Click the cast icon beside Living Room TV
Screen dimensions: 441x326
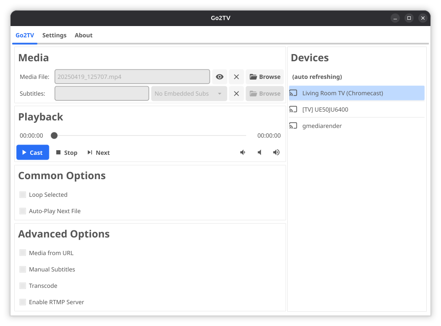coord(293,93)
